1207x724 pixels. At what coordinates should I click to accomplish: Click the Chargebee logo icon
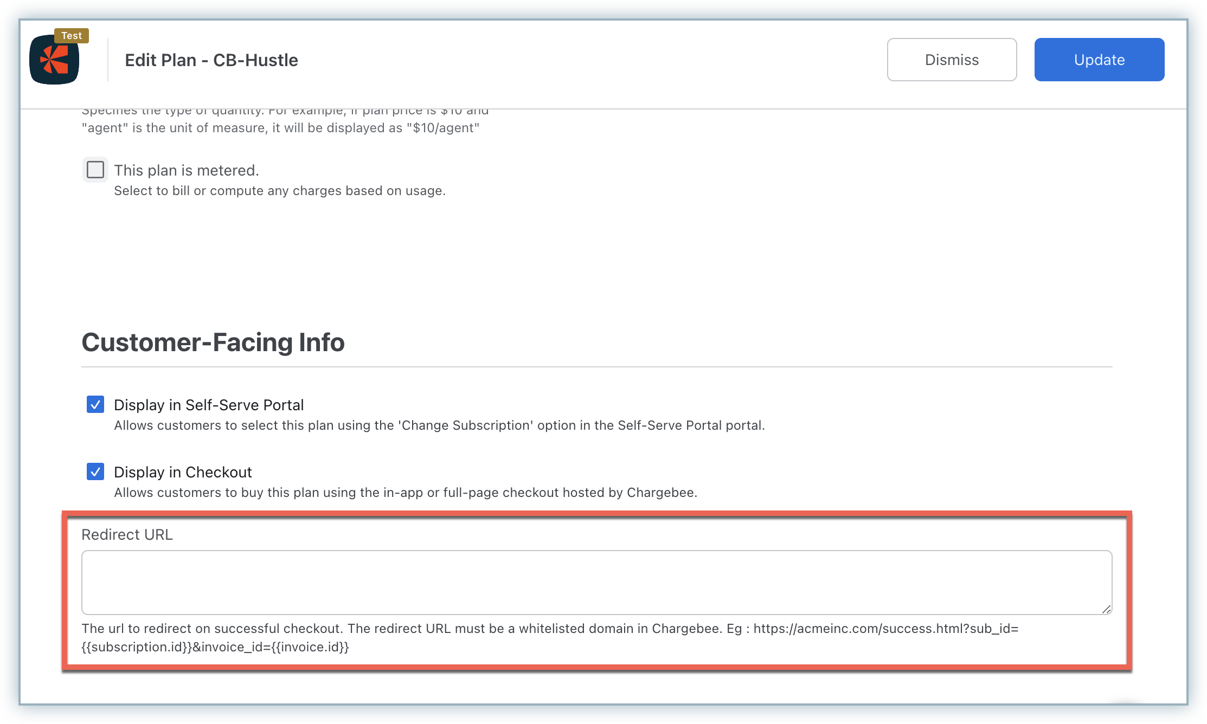coord(54,61)
